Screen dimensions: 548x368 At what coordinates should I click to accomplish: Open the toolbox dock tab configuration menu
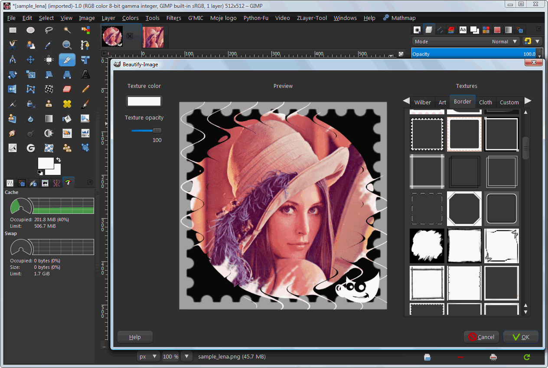click(90, 182)
